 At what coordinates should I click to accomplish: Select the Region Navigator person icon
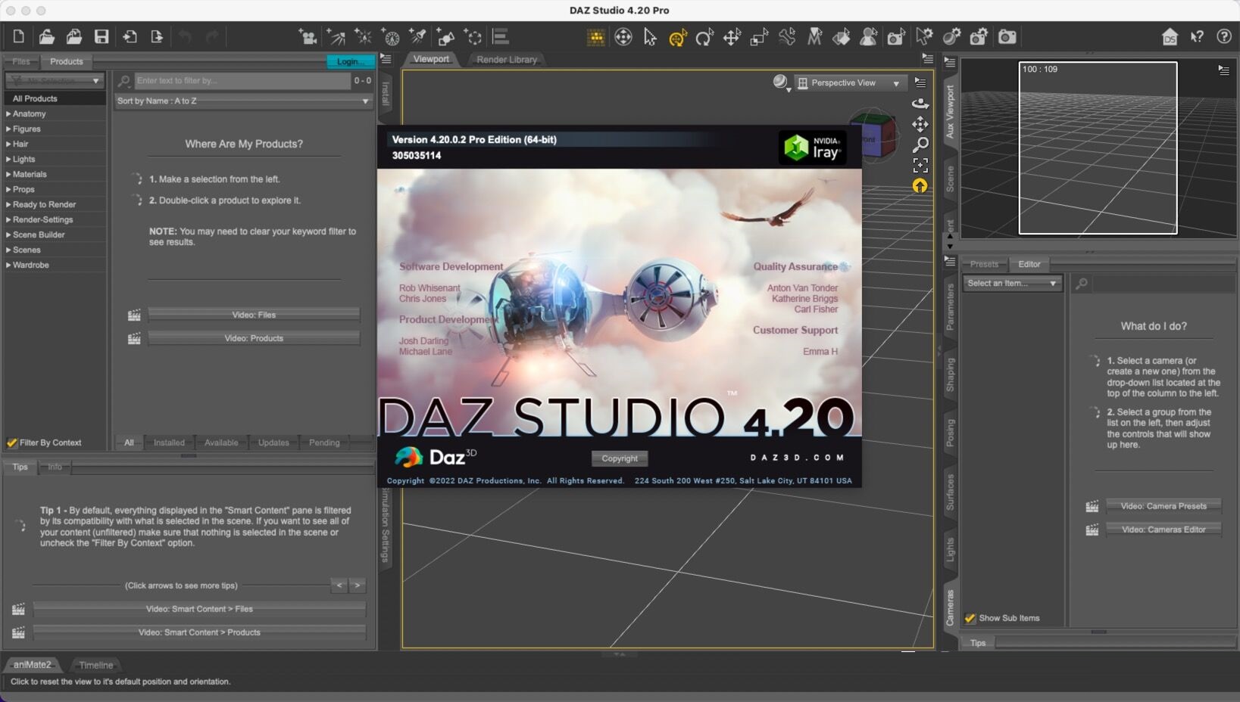pyautogui.click(x=869, y=36)
